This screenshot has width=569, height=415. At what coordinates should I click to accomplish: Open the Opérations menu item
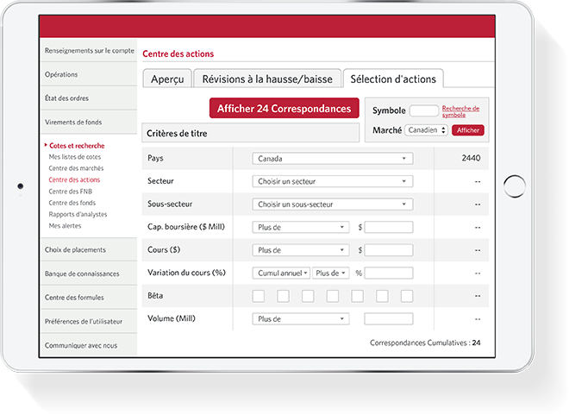tap(89, 74)
